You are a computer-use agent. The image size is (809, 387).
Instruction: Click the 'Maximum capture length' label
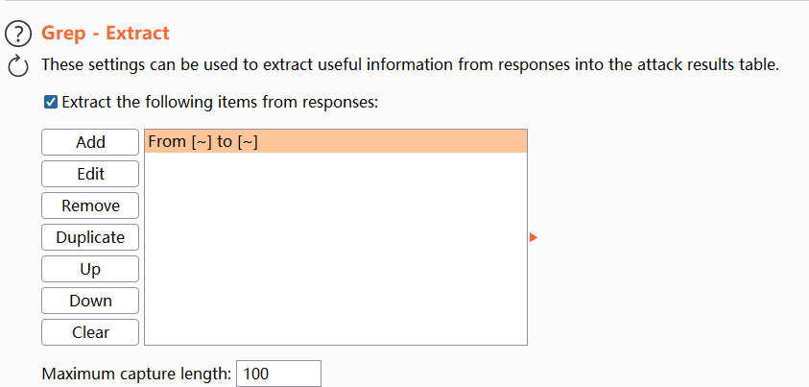coord(136,374)
